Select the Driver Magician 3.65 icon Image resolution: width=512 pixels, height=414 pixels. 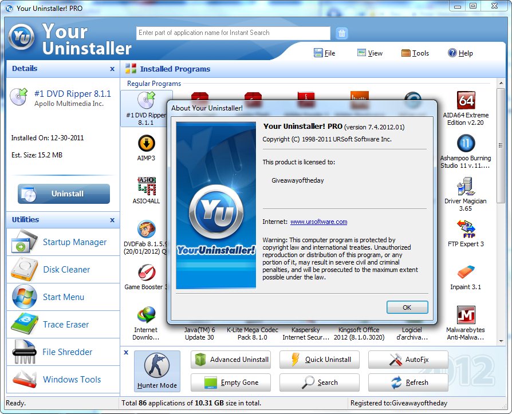pos(465,186)
